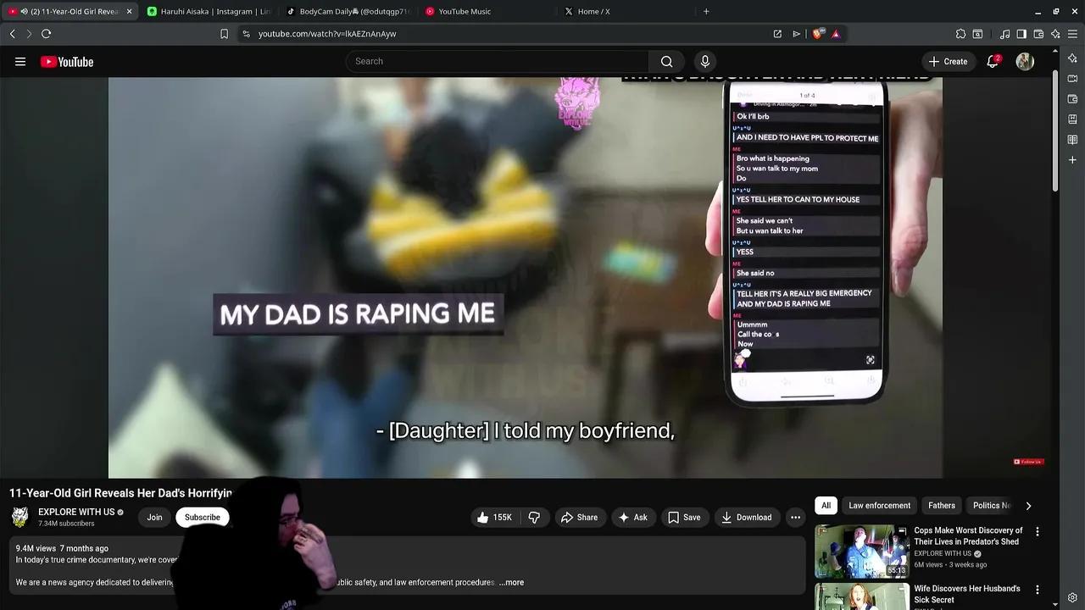Screen dimensions: 1085x610
Task: Focus the YouTube search field
Action: point(498,62)
